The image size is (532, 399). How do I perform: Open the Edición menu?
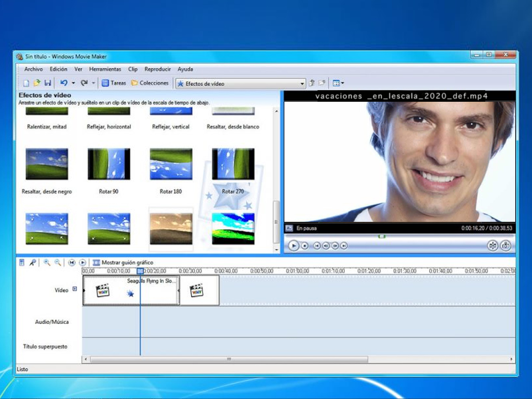point(58,69)
